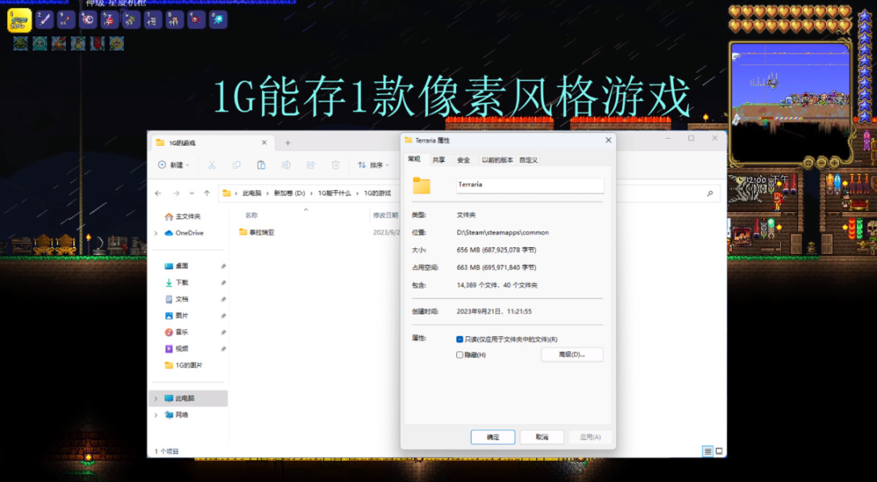Screen dimensions: 877x482
Task: Select the red potion in hotbar slot 5
Action: (110, 19)
